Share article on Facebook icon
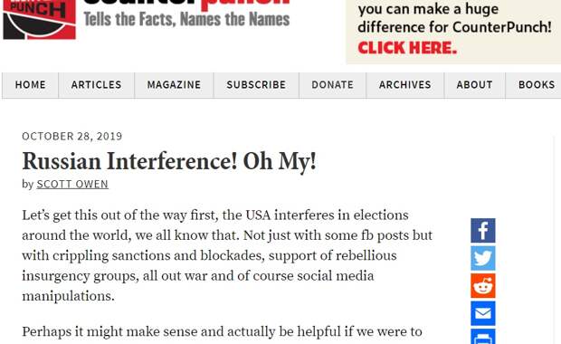Screen dimensions: 561x344 (x=483, y=231)
